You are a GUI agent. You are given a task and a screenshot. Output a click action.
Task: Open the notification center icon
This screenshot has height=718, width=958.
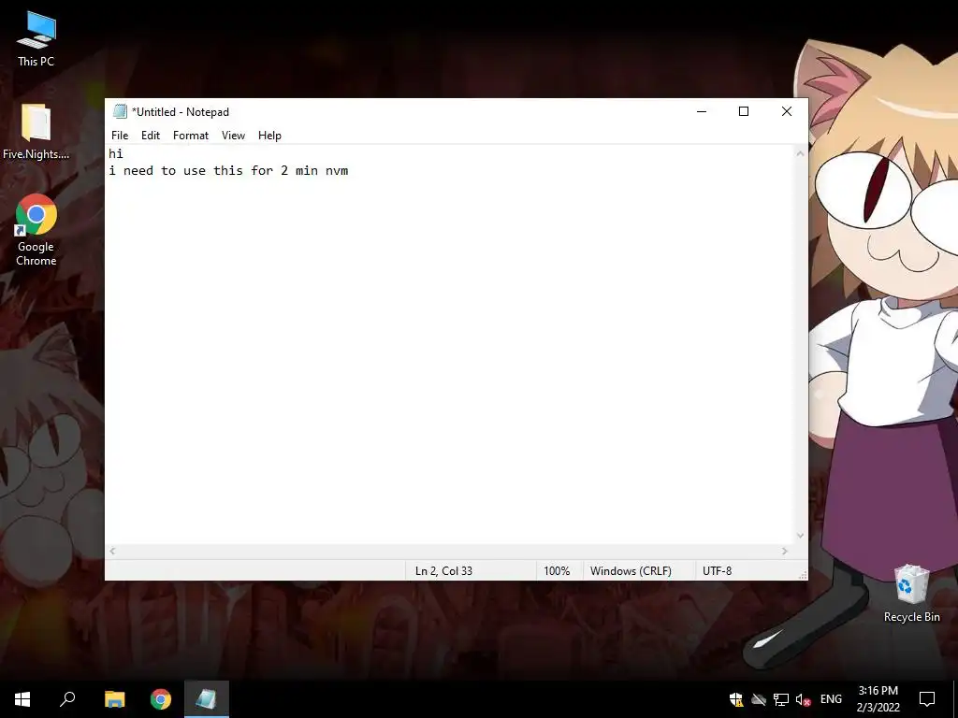click(x=927, y=699)
